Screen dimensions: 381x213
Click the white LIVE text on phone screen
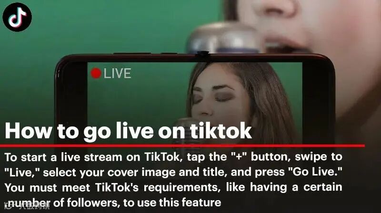(x=117, y=74)
